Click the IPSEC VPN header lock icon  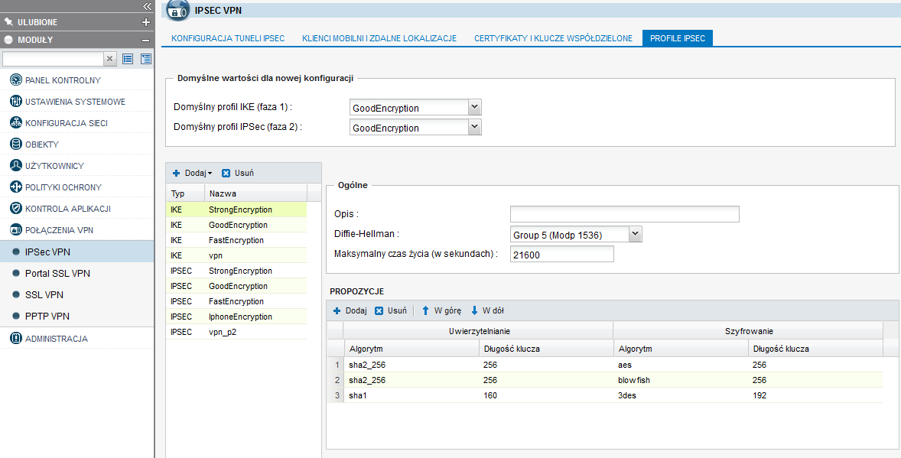click(x=178, y=11)
